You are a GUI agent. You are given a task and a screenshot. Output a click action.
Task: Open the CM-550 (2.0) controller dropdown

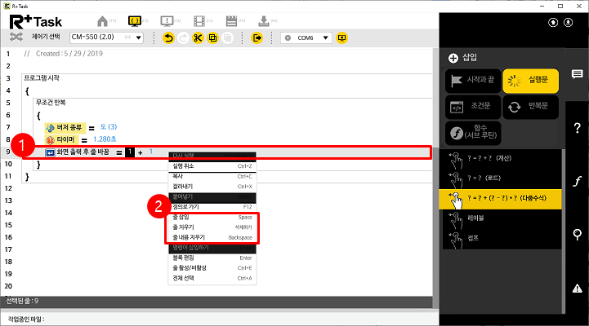point(106,37)
